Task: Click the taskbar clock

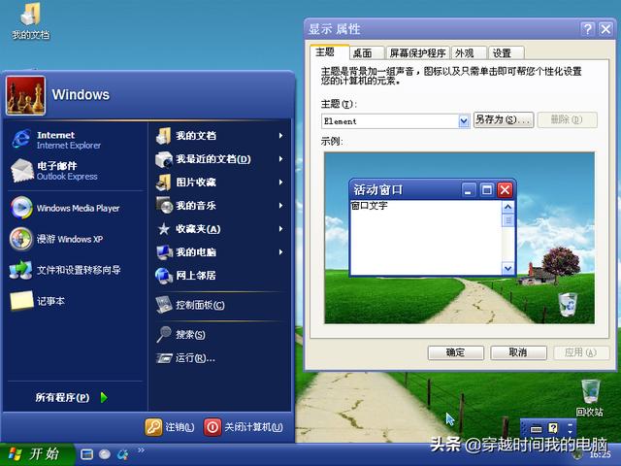Action: [x=600, y=455]
